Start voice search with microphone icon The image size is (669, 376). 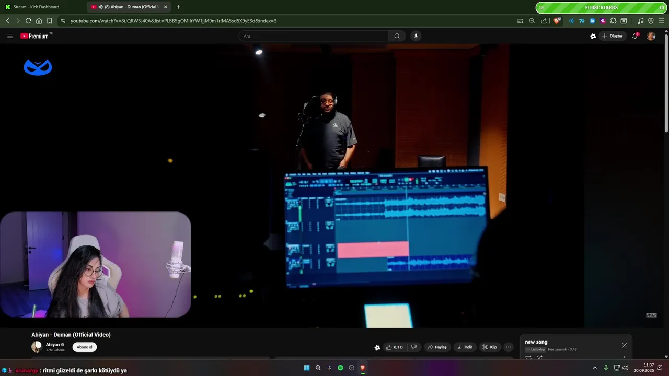tap(416, 36)
